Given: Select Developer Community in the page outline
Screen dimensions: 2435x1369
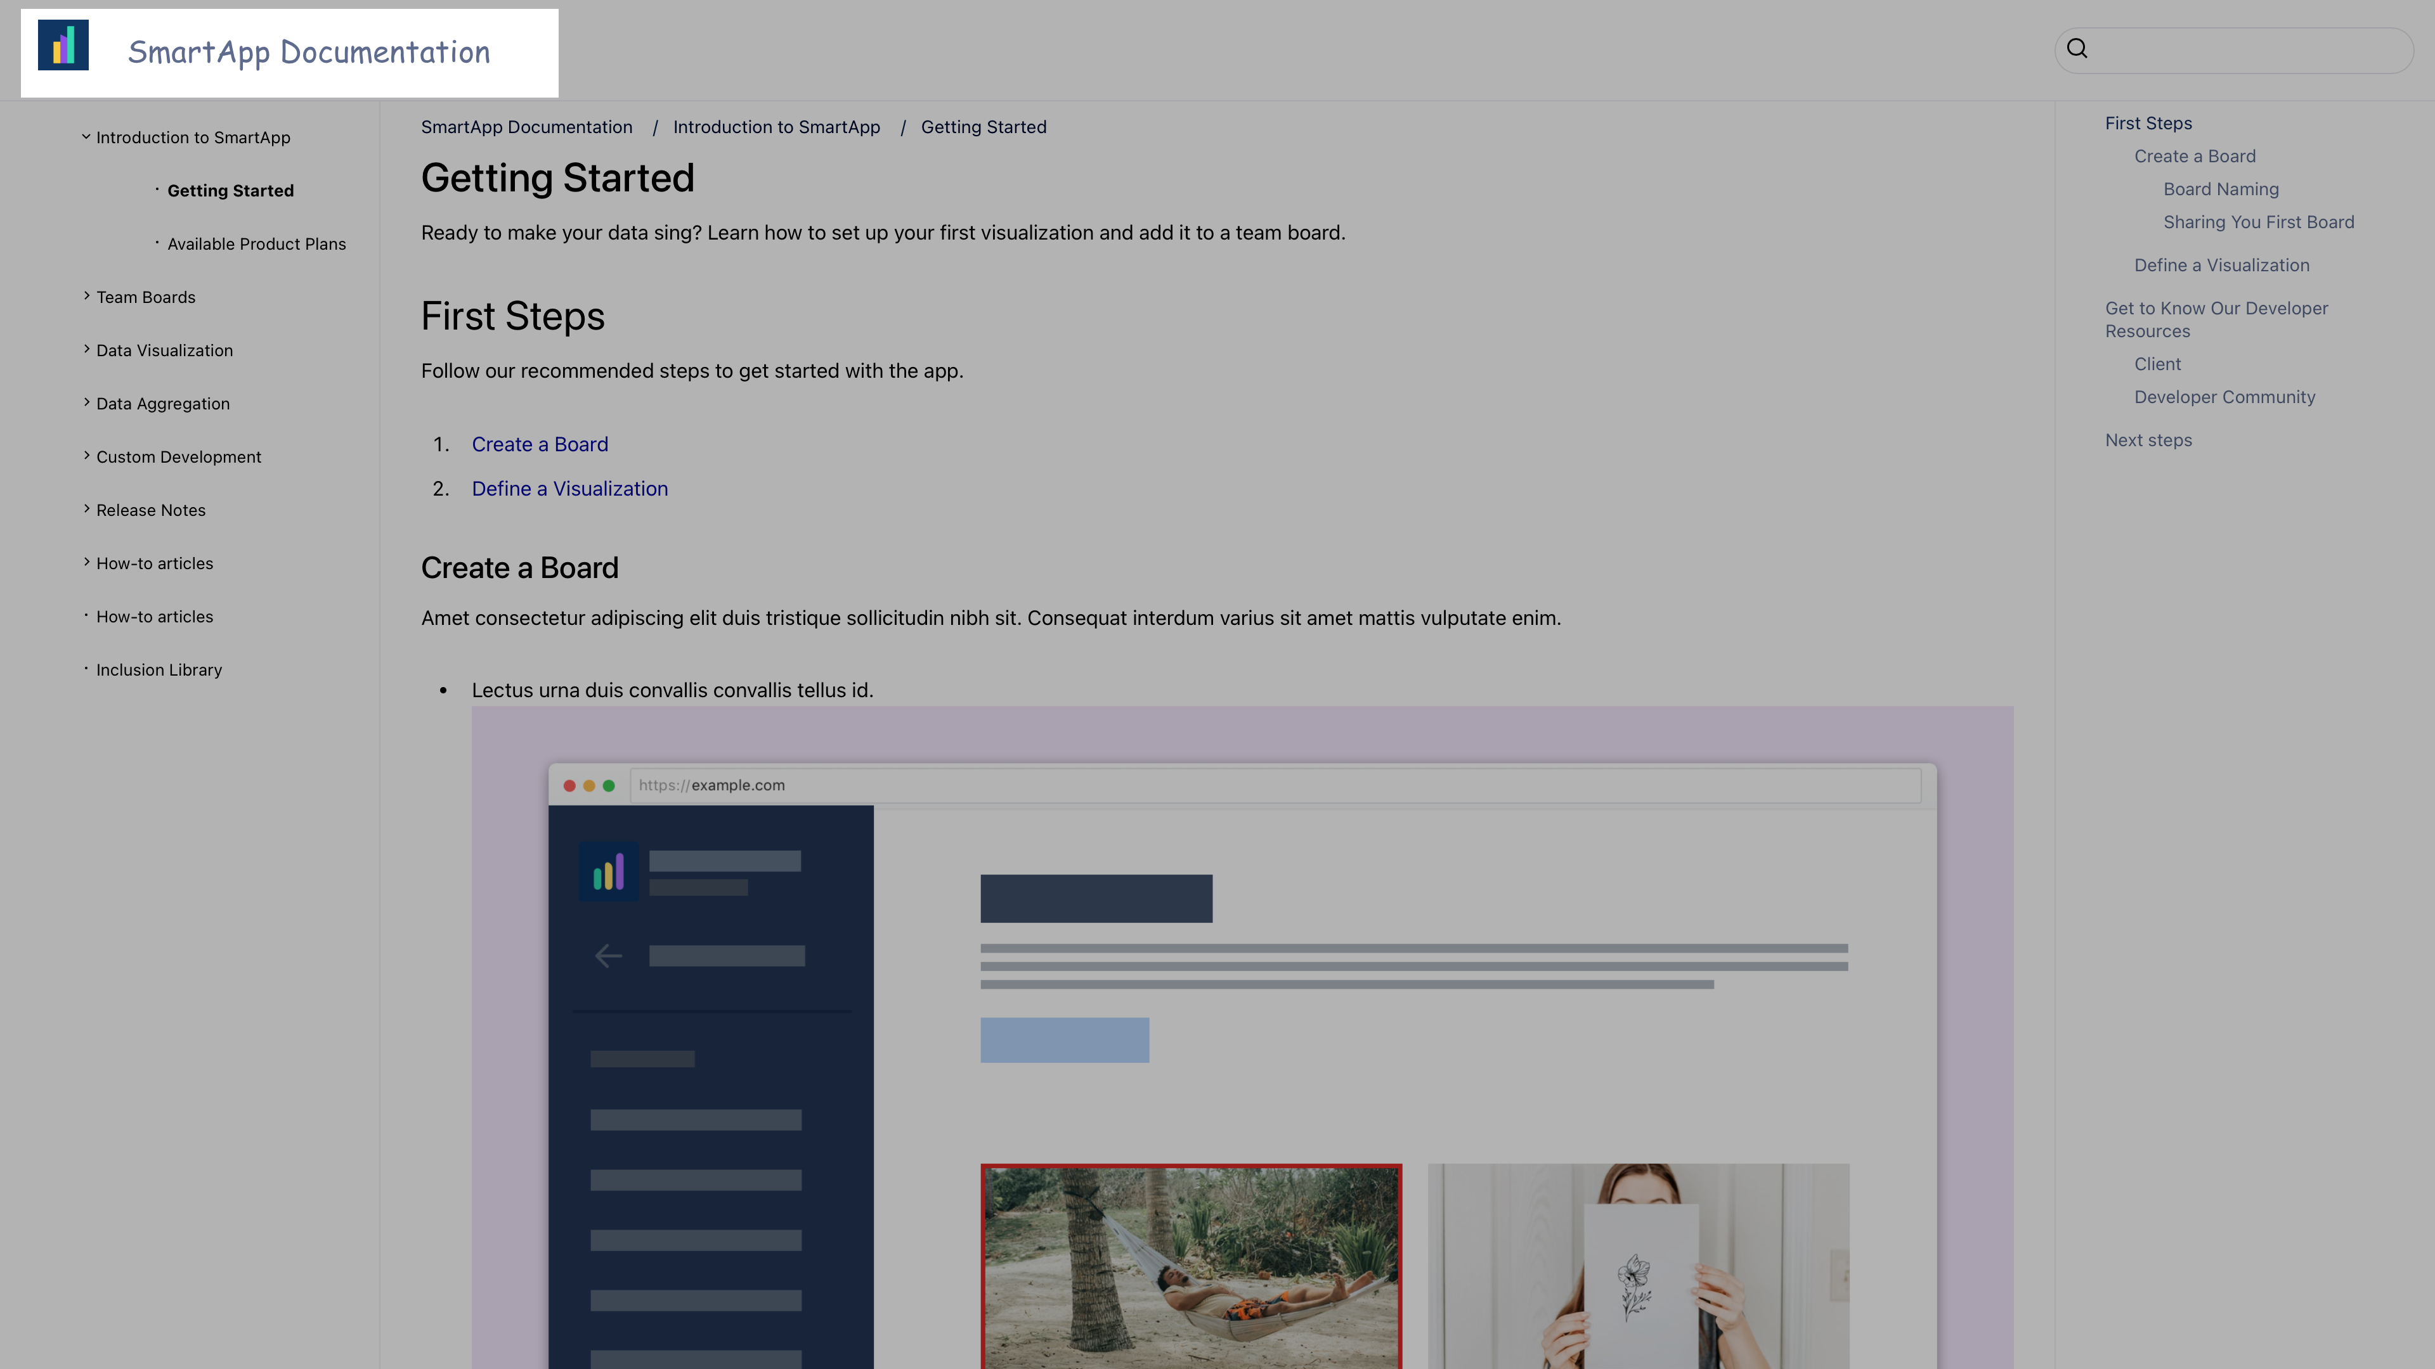Looking at the screenshot, I should (x=2224, y=397).
